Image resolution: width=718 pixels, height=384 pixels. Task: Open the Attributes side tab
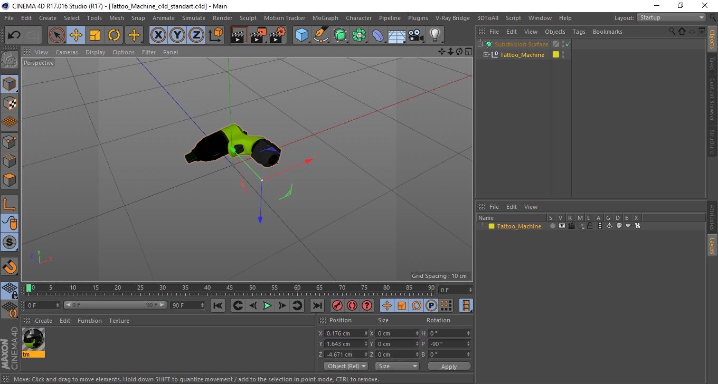(x=712, y=217)
